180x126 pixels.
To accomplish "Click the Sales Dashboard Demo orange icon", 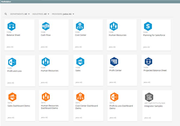I will pos(12,96).
